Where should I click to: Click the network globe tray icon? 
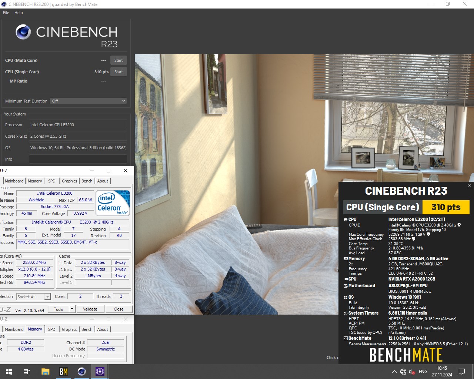403,372
